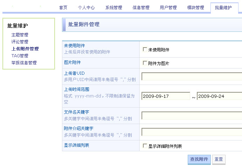This screenshot has width=242, height=167.
Task: Check the 附件为图片 checkbox
Action: [145, 63]
